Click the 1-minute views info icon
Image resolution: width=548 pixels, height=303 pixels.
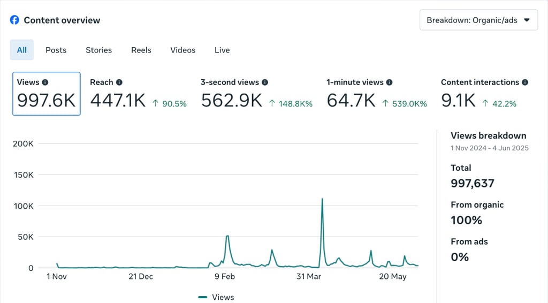click(x=390, y=82)
